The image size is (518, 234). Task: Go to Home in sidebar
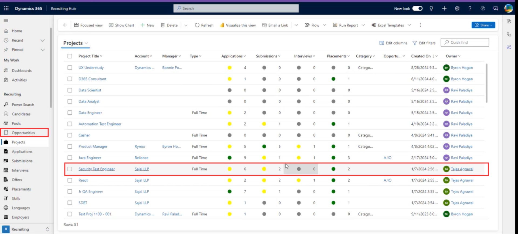(x=17, y=31)
